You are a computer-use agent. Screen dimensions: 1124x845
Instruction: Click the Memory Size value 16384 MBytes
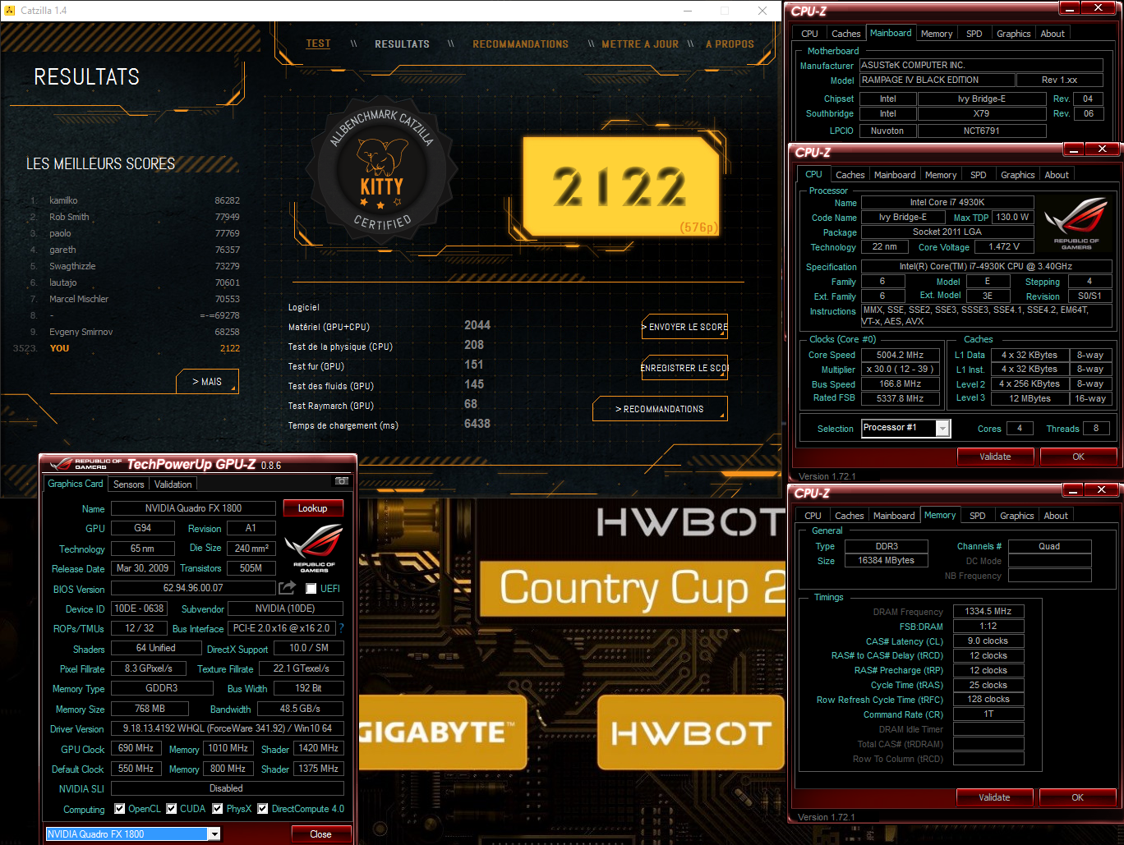click(886, 561)
